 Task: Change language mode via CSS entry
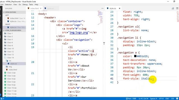pos(173,99)
